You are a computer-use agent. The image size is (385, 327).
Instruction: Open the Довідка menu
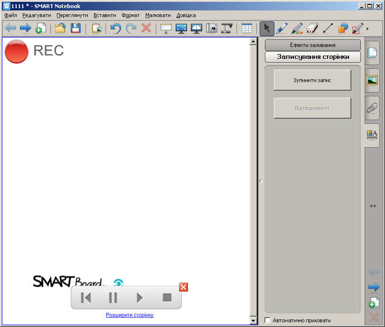pos(186,15)
